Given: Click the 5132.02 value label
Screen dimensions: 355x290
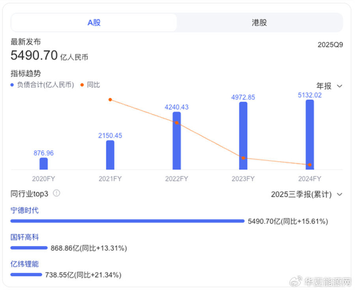Looking at the screenshot, I should pyautogui.click(x=310, y=95).
